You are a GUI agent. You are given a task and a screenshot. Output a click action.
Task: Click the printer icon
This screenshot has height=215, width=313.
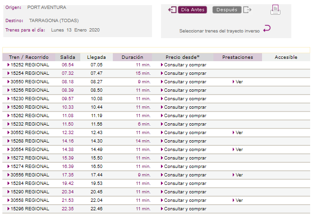275,10
